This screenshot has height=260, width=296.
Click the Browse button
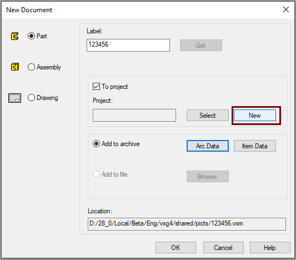[208, 177]
